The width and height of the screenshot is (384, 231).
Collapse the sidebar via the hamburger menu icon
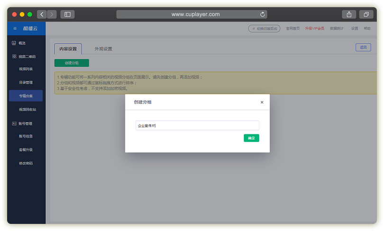coord(15,28)
